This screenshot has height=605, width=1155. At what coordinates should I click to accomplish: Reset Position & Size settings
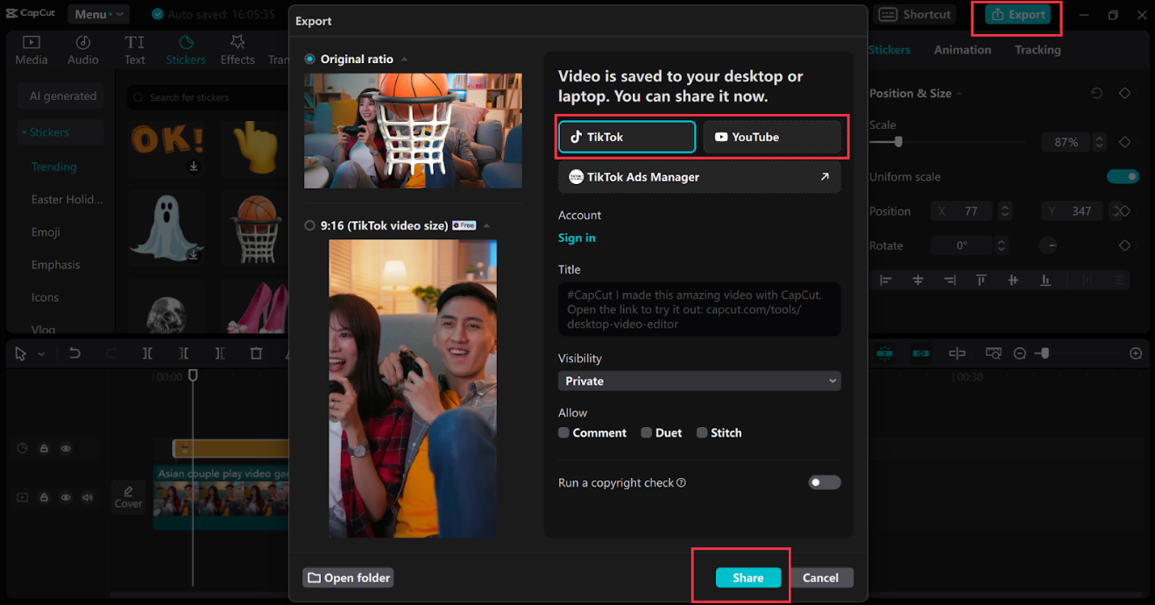pyautogui.click(x=1097, y=93)
